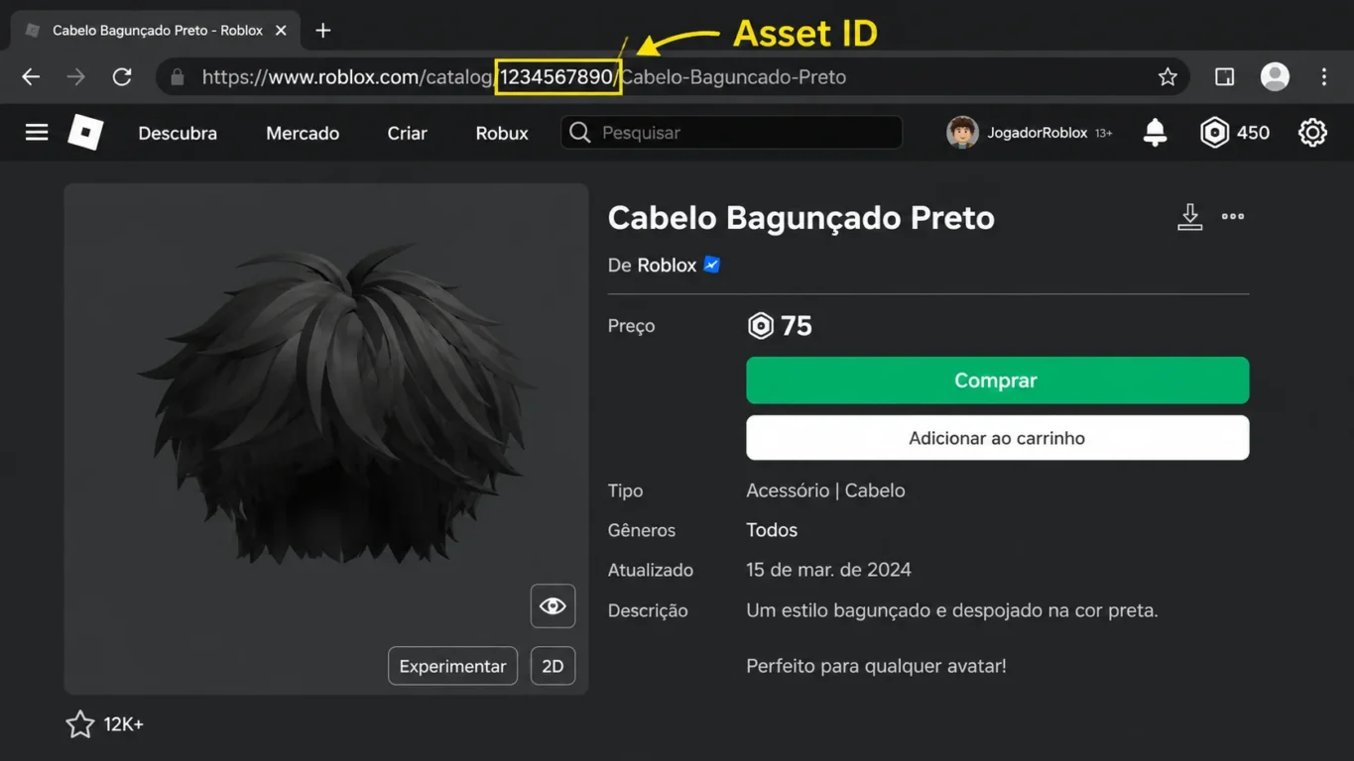Screen dimensions: 1354x761
Task: Click the green Comprar button
Action: [997, 380]
